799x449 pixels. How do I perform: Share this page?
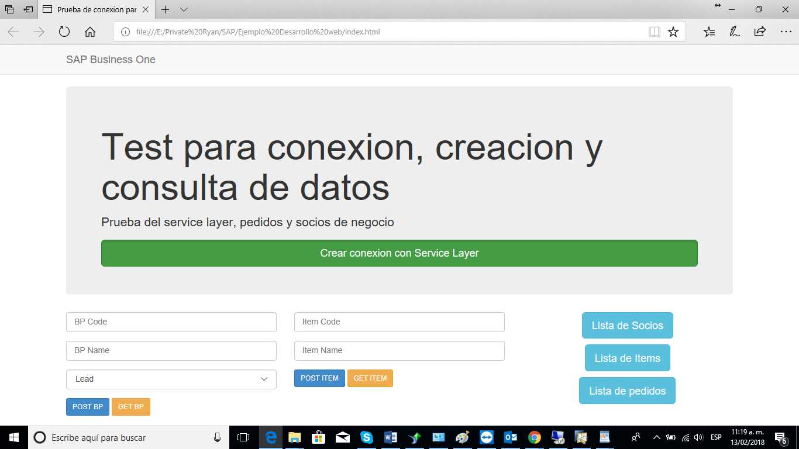760,32
